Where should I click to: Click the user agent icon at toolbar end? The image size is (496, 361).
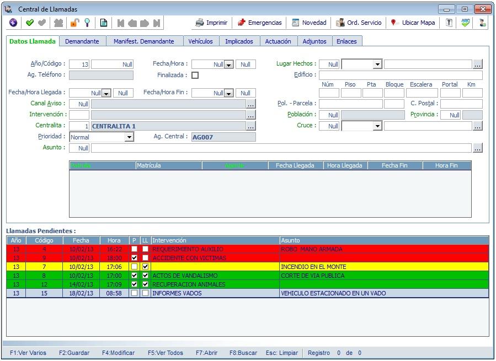(x=482, y=23)
